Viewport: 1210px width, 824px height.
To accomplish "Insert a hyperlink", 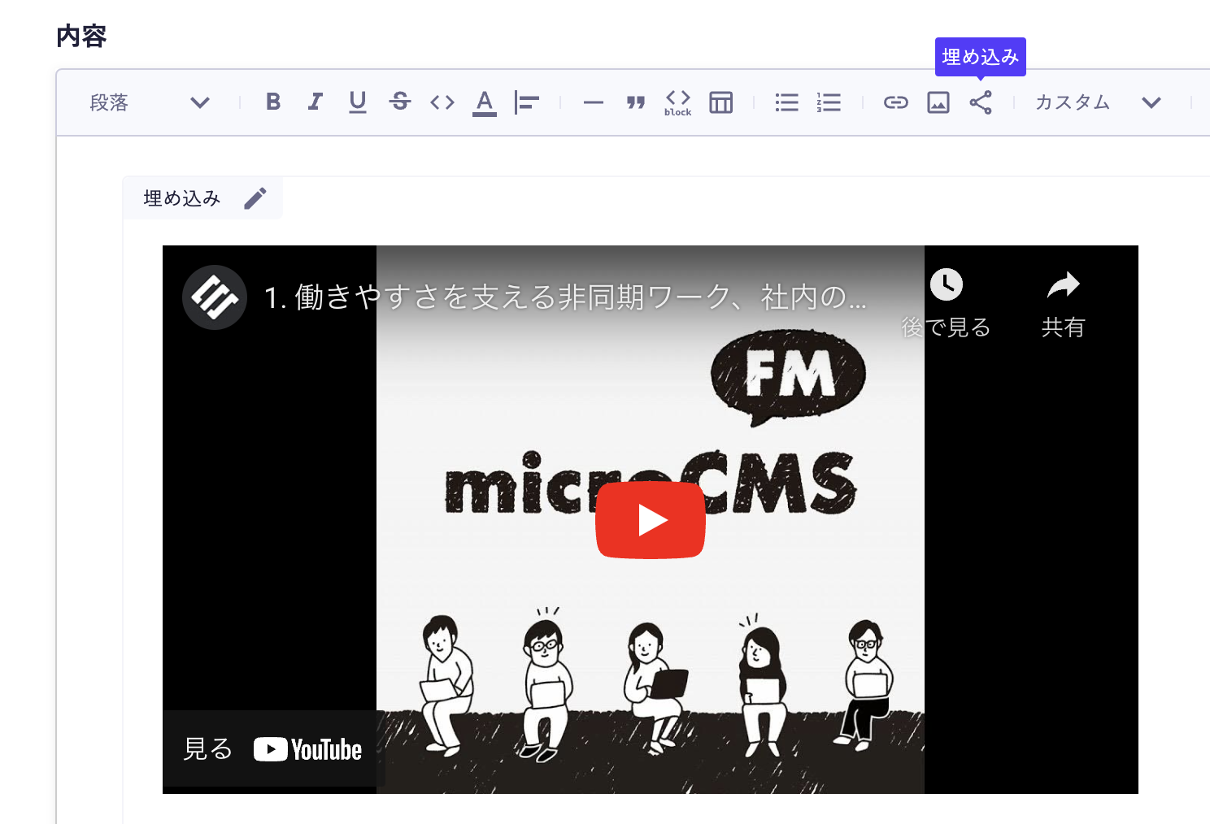I will [895, 102].
